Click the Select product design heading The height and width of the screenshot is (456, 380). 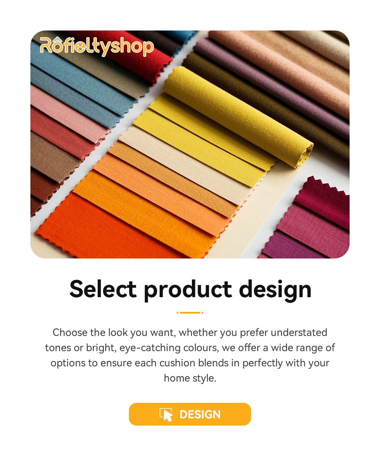pyautogui.click(x=190, y=290)
